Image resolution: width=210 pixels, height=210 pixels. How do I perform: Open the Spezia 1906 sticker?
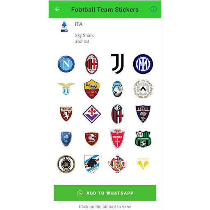[x=66, y=164]
